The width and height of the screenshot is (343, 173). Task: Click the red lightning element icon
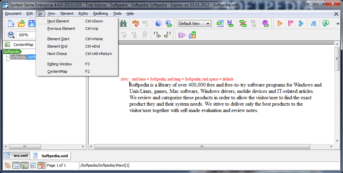(x=243, y=23)
